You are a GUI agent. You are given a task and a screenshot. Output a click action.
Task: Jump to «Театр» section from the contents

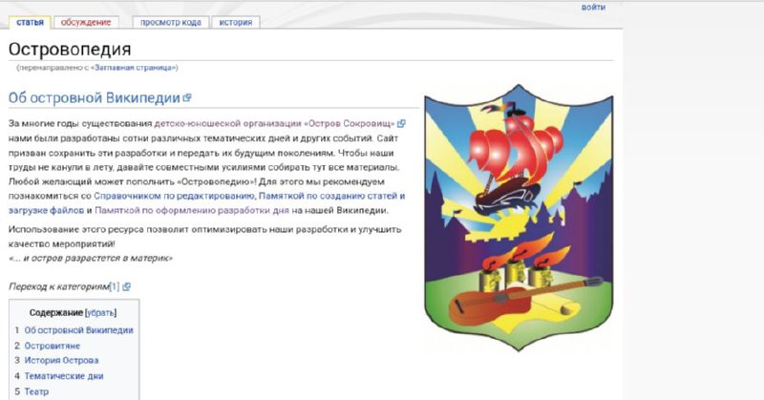click(x=36, y=391)
